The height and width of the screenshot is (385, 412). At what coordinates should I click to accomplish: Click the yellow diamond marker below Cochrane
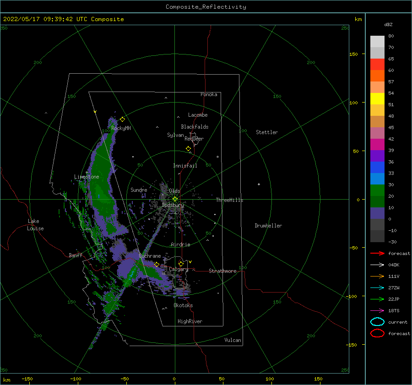pyautogui.click(x=157, y=264)
